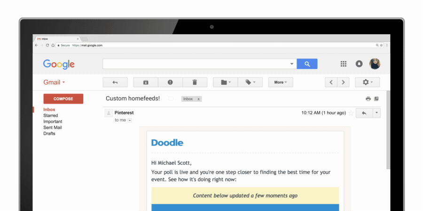
Task: Open Google notifications bell
Action: tap(359, 64)
